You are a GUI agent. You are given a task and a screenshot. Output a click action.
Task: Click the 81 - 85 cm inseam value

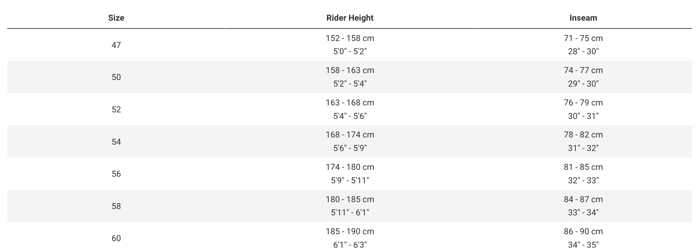pos(583,167)
